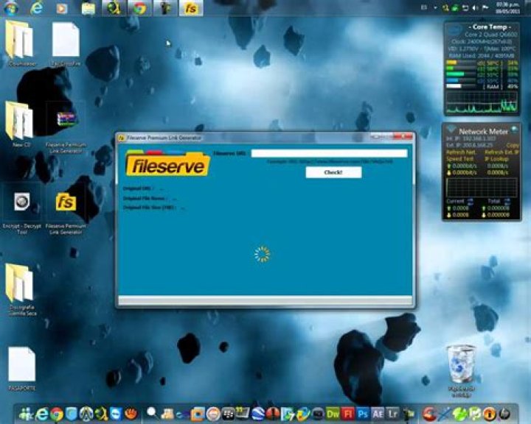Click the progress bar at the window bottom
531x424 pixels.
265,300
